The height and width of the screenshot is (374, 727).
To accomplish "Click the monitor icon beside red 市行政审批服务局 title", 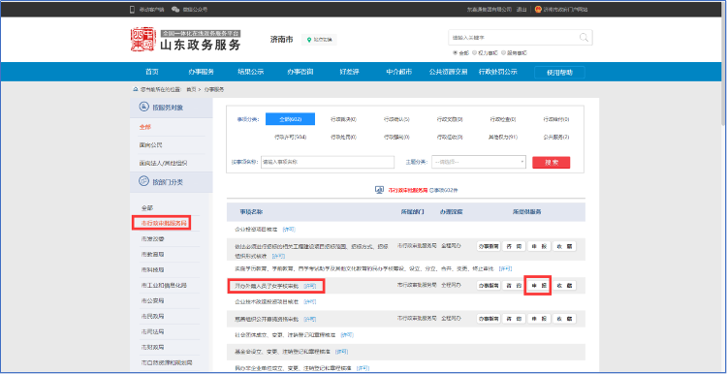I will [379, 190].
